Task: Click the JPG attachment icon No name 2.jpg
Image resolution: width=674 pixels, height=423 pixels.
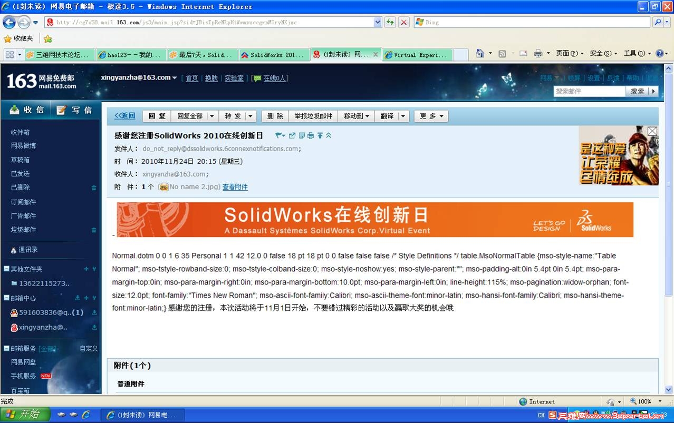Action: point(163,187)
